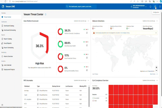Click the Go to widget setting link
Screen dimensions: 162x108
tap(125, 33)
